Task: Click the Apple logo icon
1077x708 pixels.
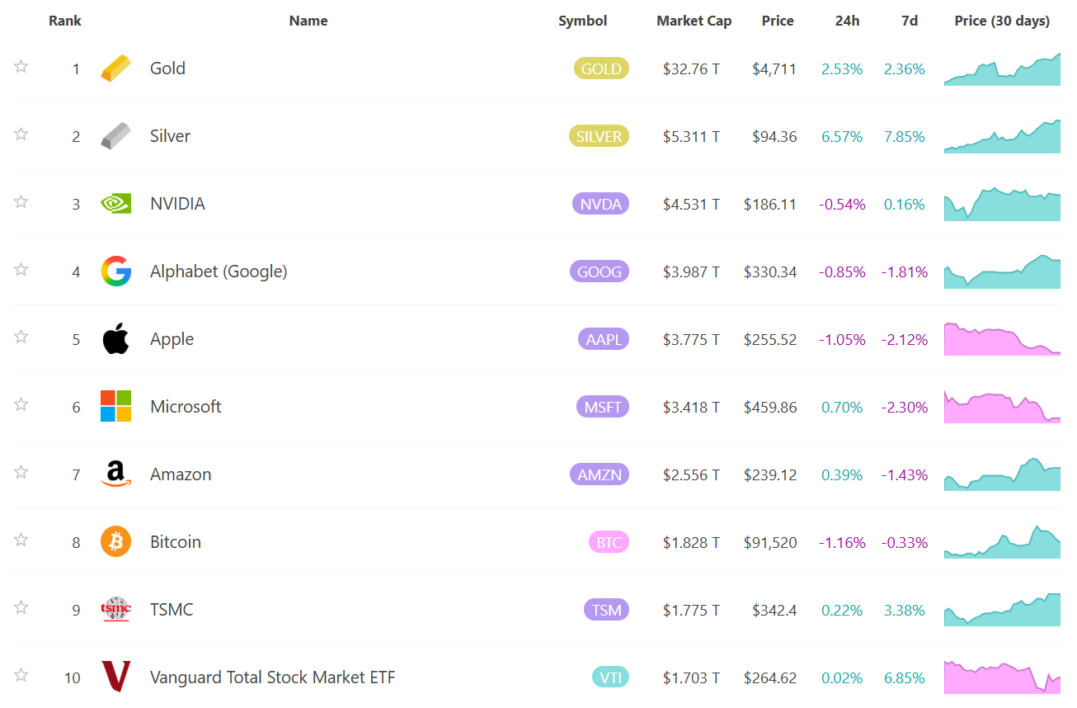Action: [115, 339]
